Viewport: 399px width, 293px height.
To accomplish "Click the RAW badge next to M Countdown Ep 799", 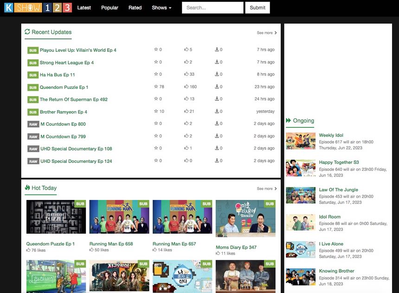I will pyautogui.click(x=32, y=136).
